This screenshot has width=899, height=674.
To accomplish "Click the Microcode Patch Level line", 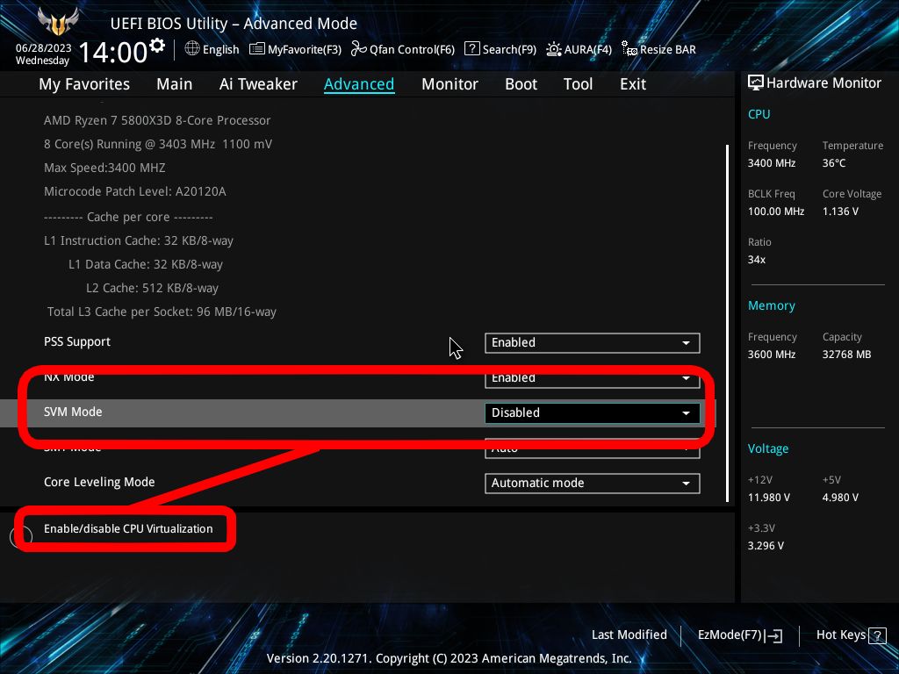I will (134, 191).
